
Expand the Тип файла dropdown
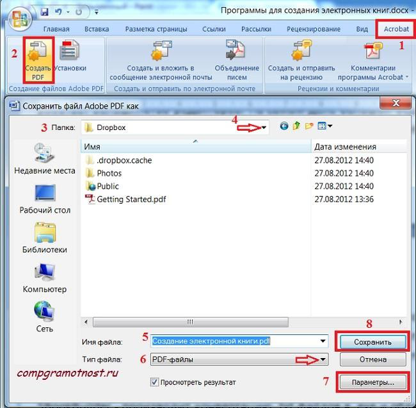[x=324, y=360]
